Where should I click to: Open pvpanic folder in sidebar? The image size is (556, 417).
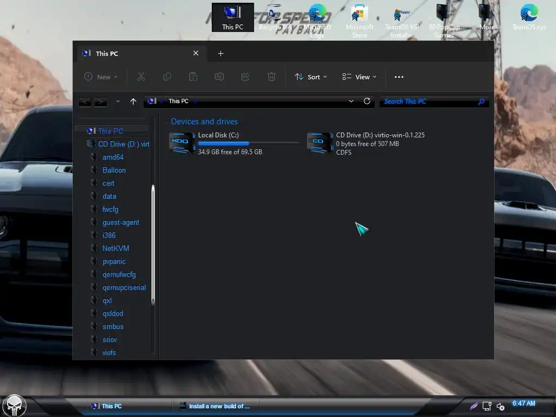[114, 262]
